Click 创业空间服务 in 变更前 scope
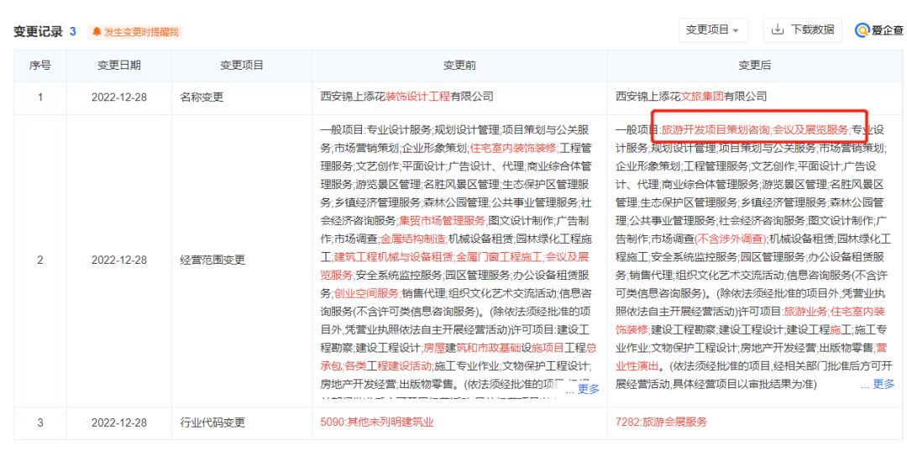The image size is (907, 457). point(366,293)
